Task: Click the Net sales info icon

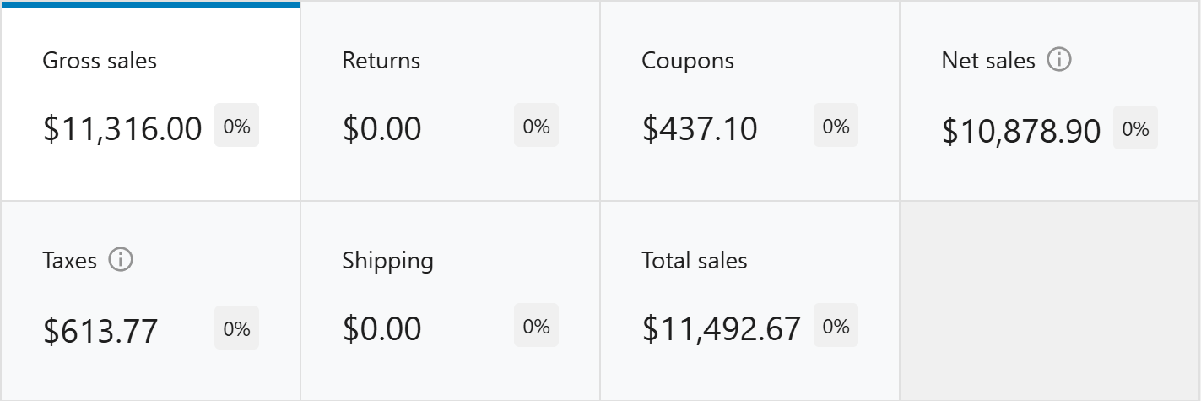Action: click(1059, 60)
